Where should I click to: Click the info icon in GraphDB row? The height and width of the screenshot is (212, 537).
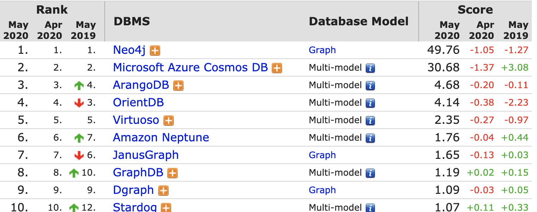(370, 173)
